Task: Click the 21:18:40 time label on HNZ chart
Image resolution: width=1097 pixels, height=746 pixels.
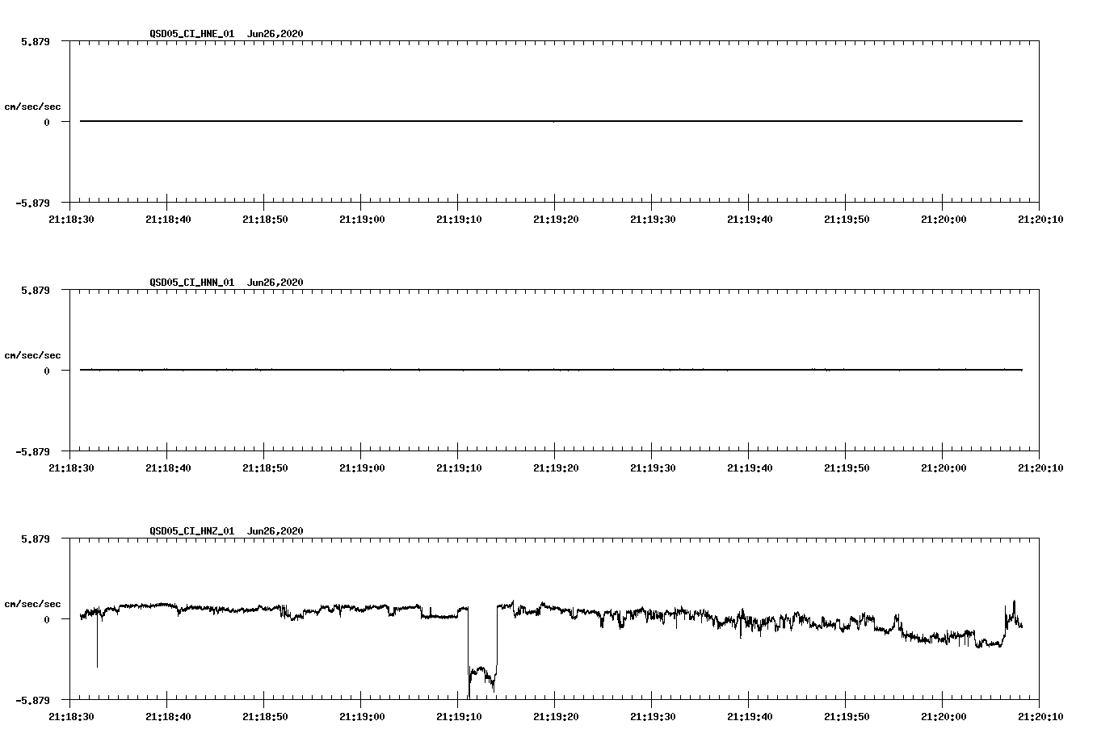Action: pyautogui.click(x=168, y=716)
